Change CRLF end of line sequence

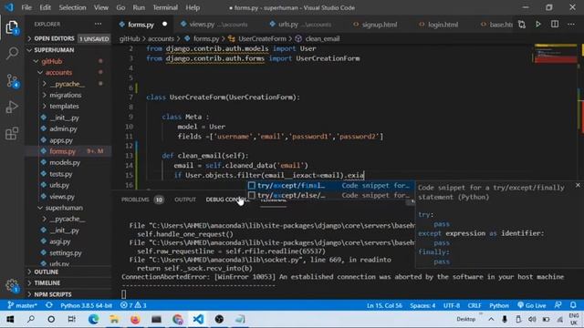[x=474, y=305]
